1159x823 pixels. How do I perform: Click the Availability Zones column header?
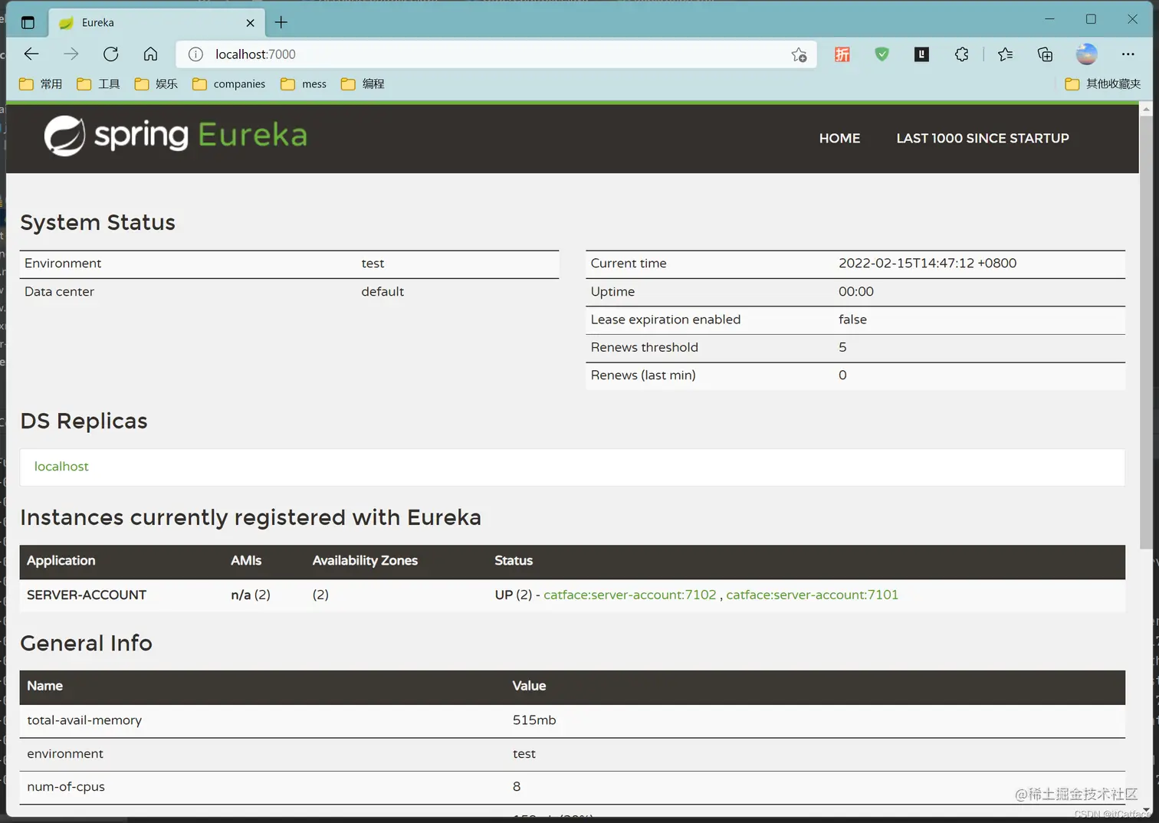click(365, 560)
